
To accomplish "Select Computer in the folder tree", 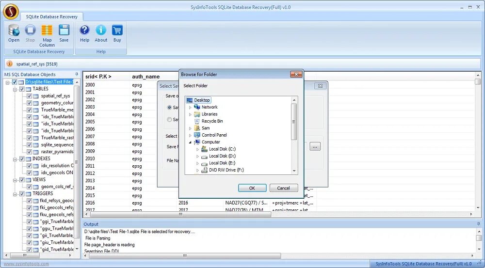I will [210, 142].
